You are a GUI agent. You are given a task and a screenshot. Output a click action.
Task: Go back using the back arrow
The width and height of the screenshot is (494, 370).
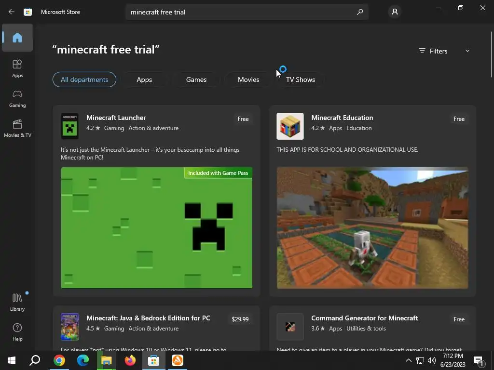[x=12, y=12]
